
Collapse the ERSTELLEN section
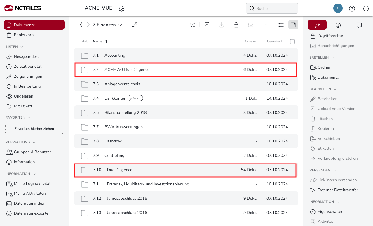click(x=333, y=58)
